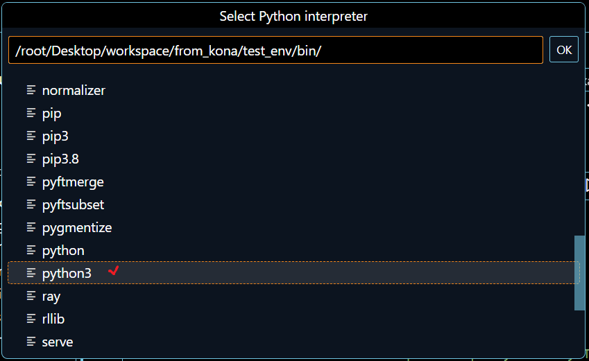Click the file icon beside normalizer
Image resolution: width=589 pixels, height=361 pixels.
[x=31, y=90]
